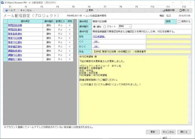Open the 課題完了通知 notification item
Screen dimensions: 195x139
coord(15,59)
